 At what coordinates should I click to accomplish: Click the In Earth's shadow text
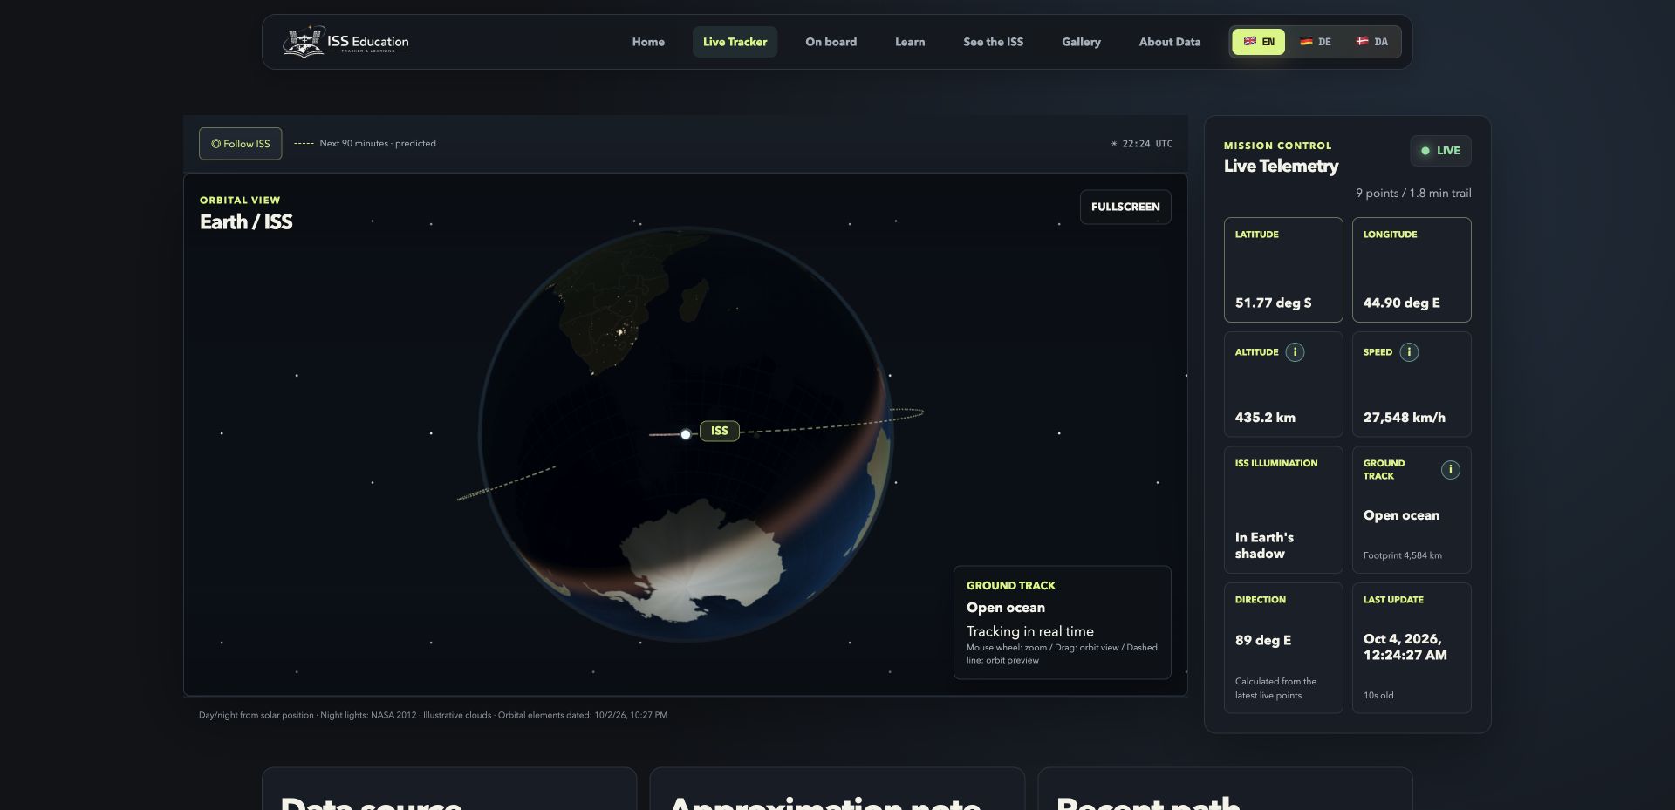1264,546
